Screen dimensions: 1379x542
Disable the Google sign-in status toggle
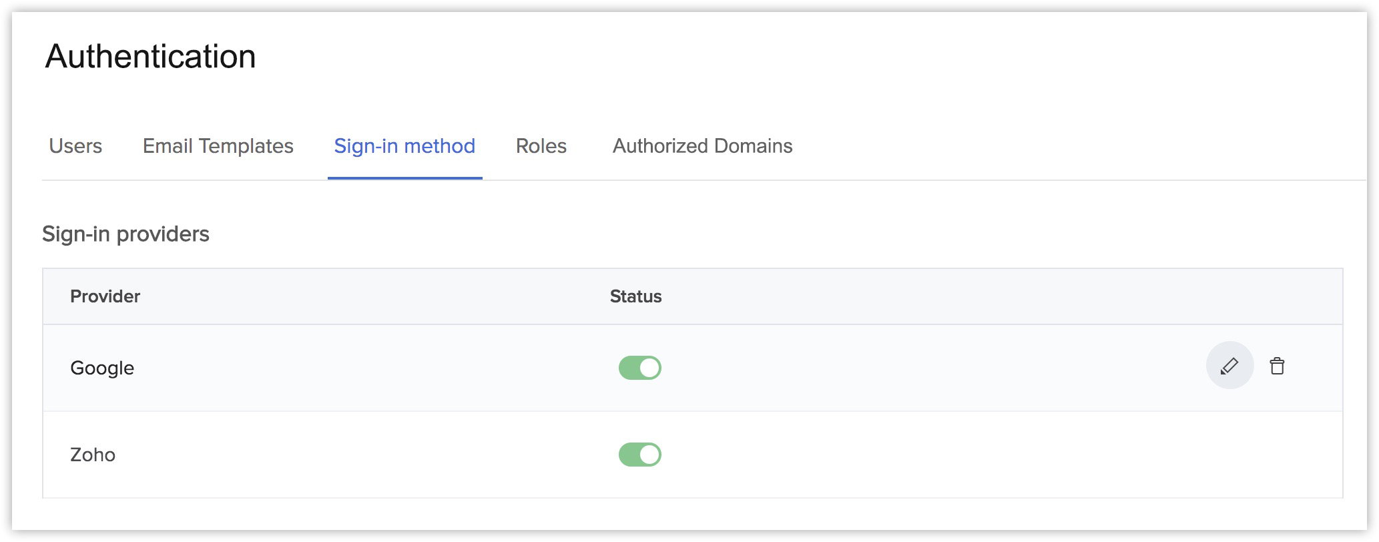click(639, 368)
